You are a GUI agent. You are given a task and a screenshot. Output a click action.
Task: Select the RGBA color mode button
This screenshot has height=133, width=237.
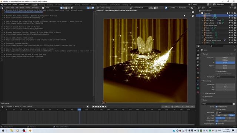[x=232, y=115]
